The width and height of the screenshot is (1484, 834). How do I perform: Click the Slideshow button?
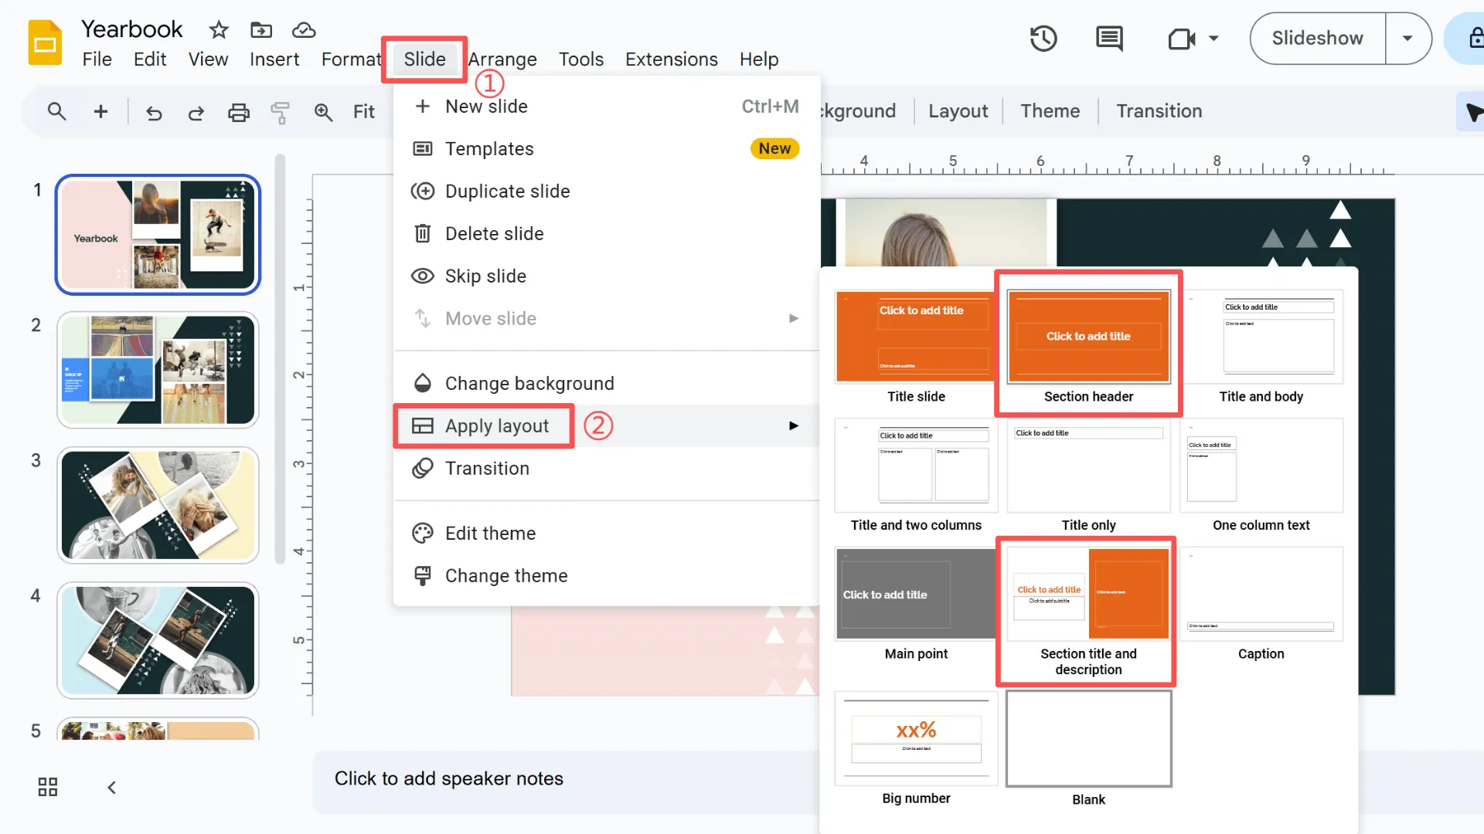(x=1317, y=39)
